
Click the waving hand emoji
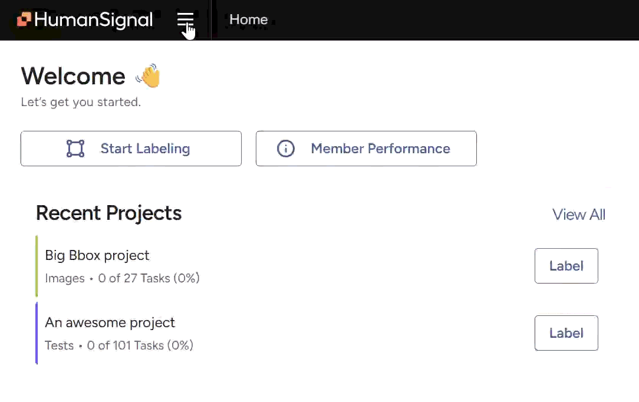click(x=148, y=76)
